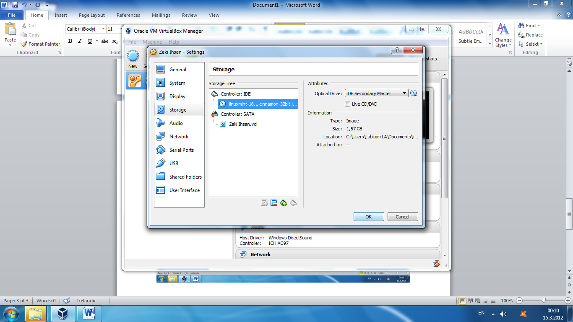This screenshot has height=322, width=573.
Task: Click the choose optical disk icon
Action: pyautogui.click(x=414, y=93)
